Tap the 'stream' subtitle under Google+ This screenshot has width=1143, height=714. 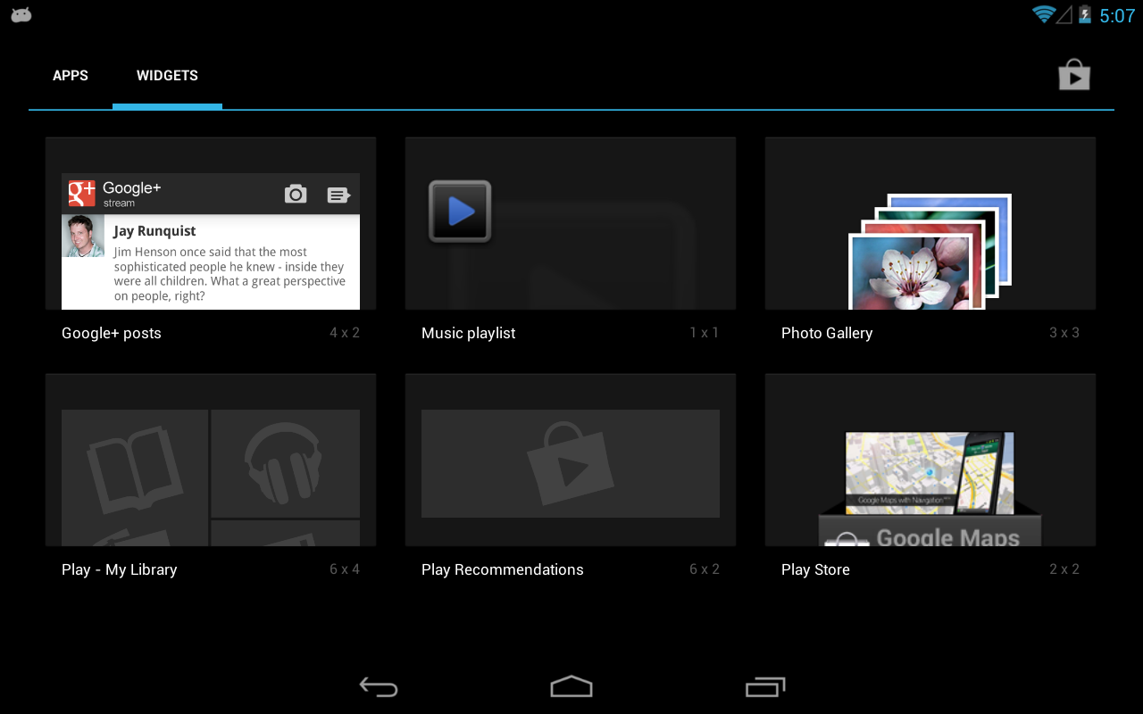point(119,203)
